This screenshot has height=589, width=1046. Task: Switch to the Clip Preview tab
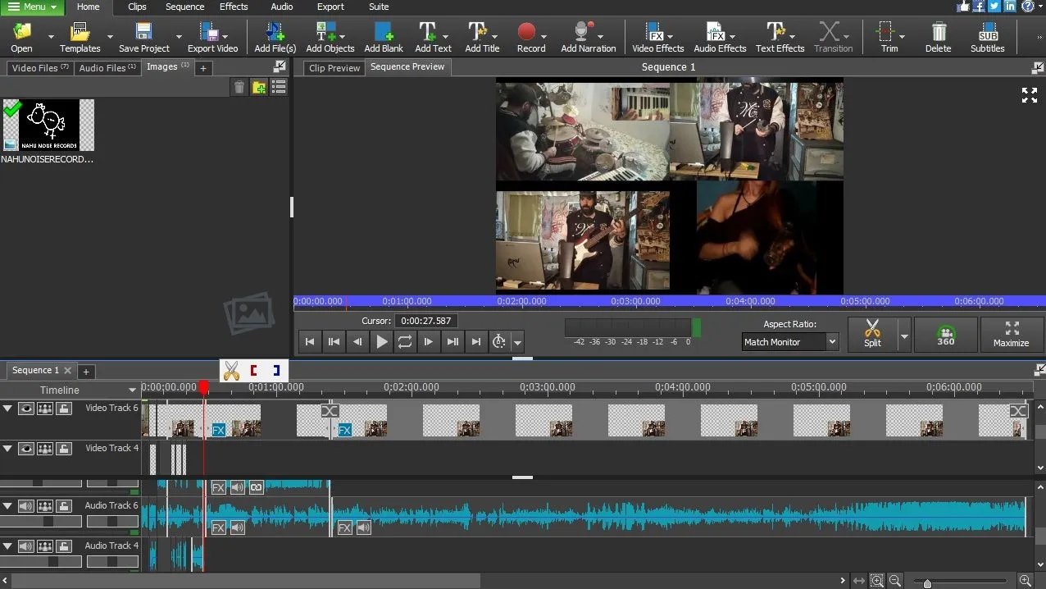pos(334,68)
